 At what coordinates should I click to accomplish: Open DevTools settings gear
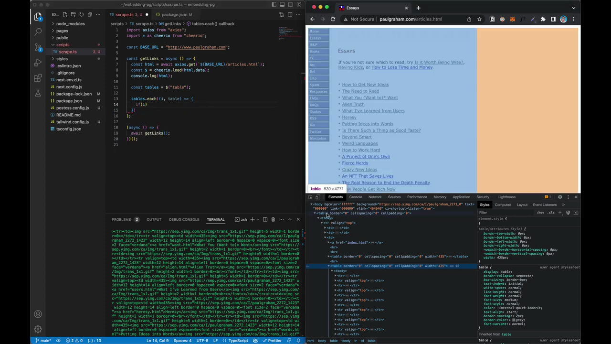[560, 197]
